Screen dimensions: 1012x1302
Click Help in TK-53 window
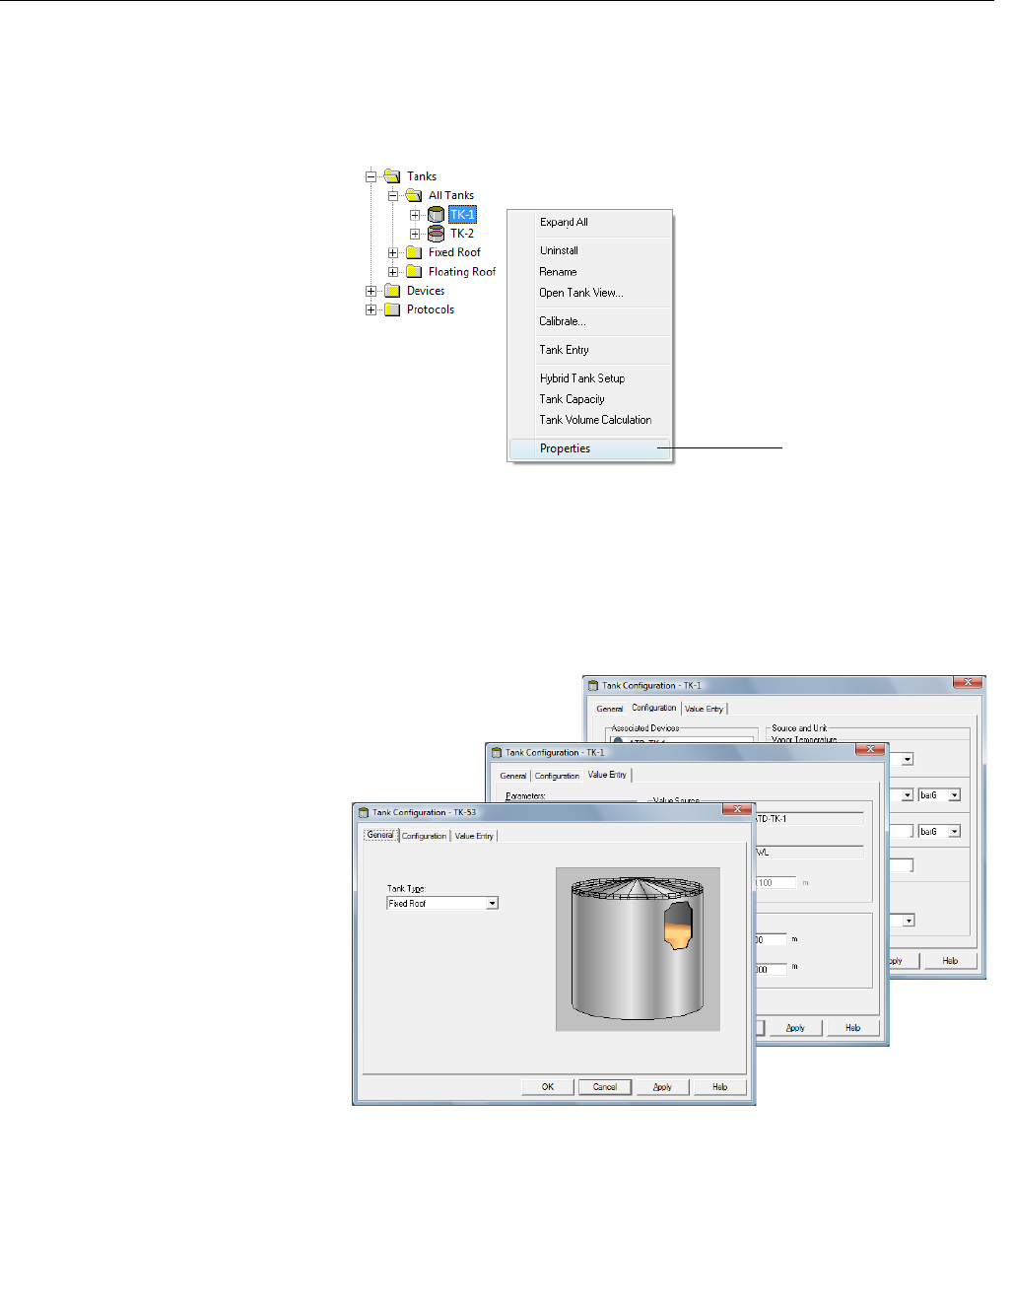719,1087
